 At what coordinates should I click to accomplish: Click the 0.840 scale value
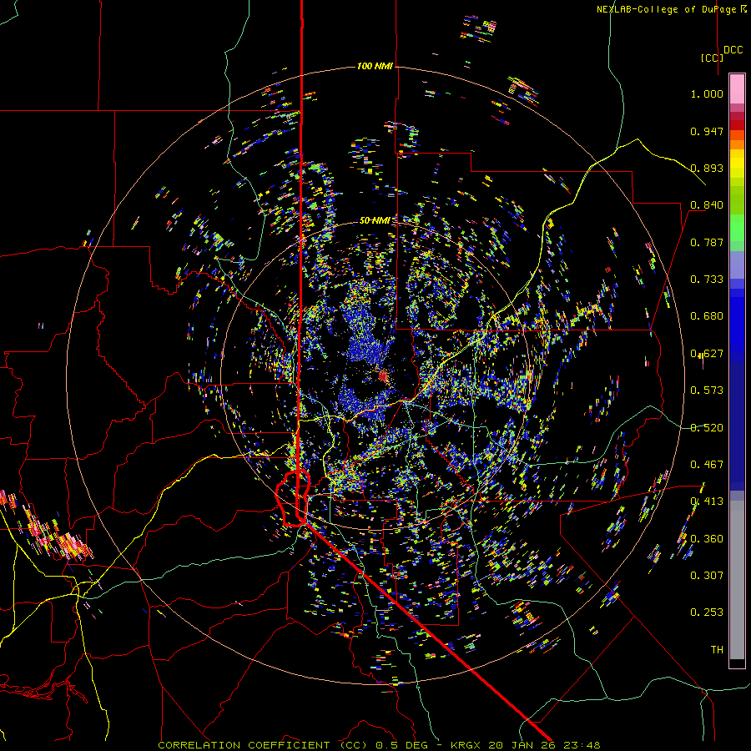(707, 205)
